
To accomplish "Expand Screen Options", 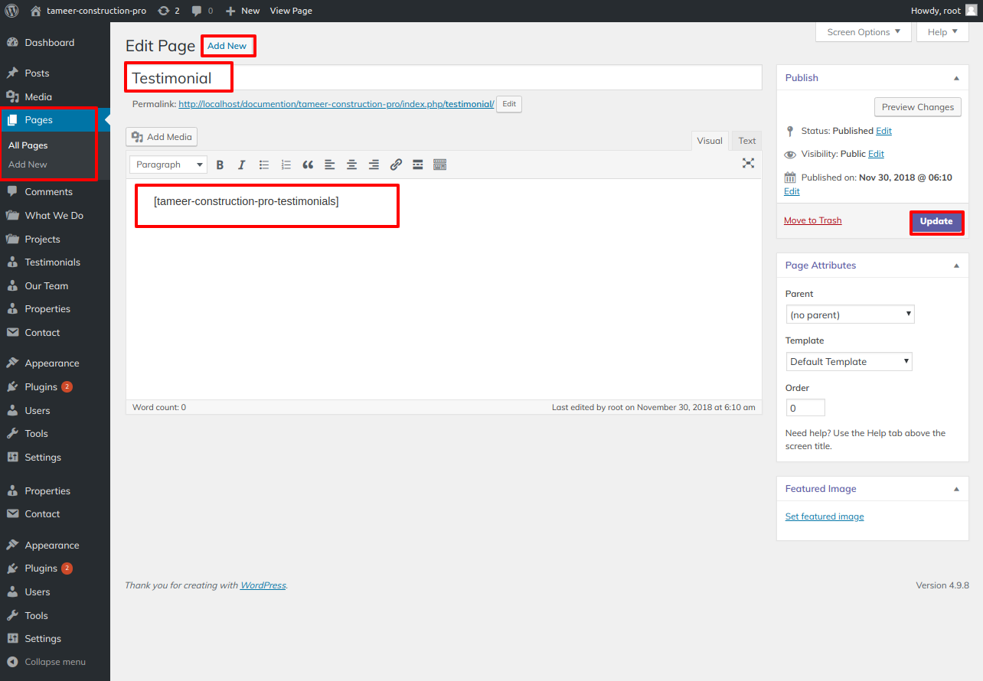I will (x=864, y=32).
